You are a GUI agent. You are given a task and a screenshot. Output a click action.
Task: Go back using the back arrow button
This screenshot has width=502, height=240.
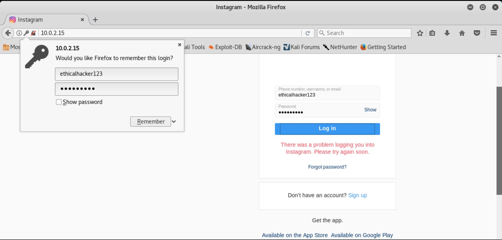point(8,33)
